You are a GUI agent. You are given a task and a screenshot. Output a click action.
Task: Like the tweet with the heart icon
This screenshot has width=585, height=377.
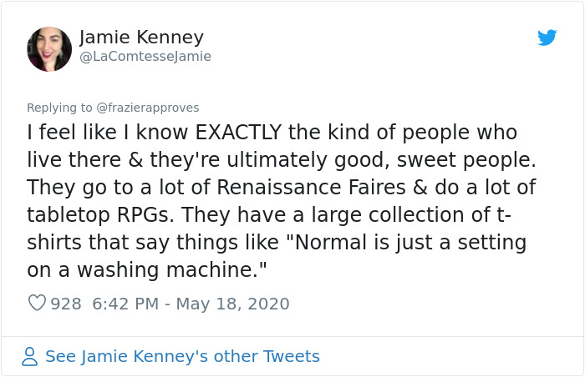pos(37,304)
